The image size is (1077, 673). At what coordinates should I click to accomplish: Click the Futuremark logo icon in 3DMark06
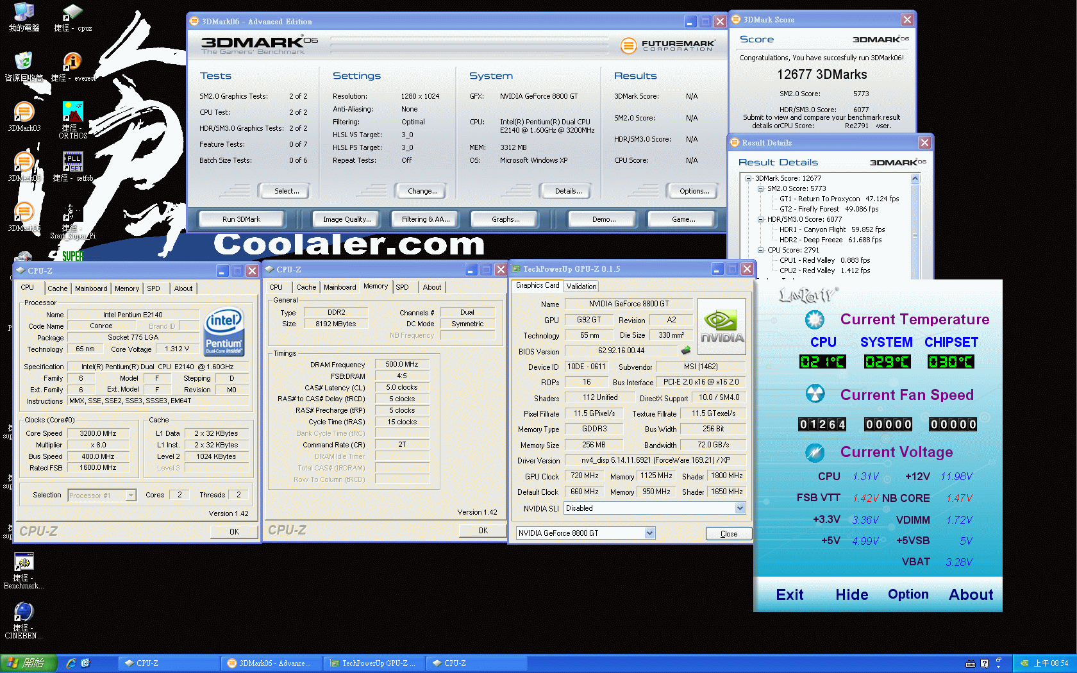(629, 46)
